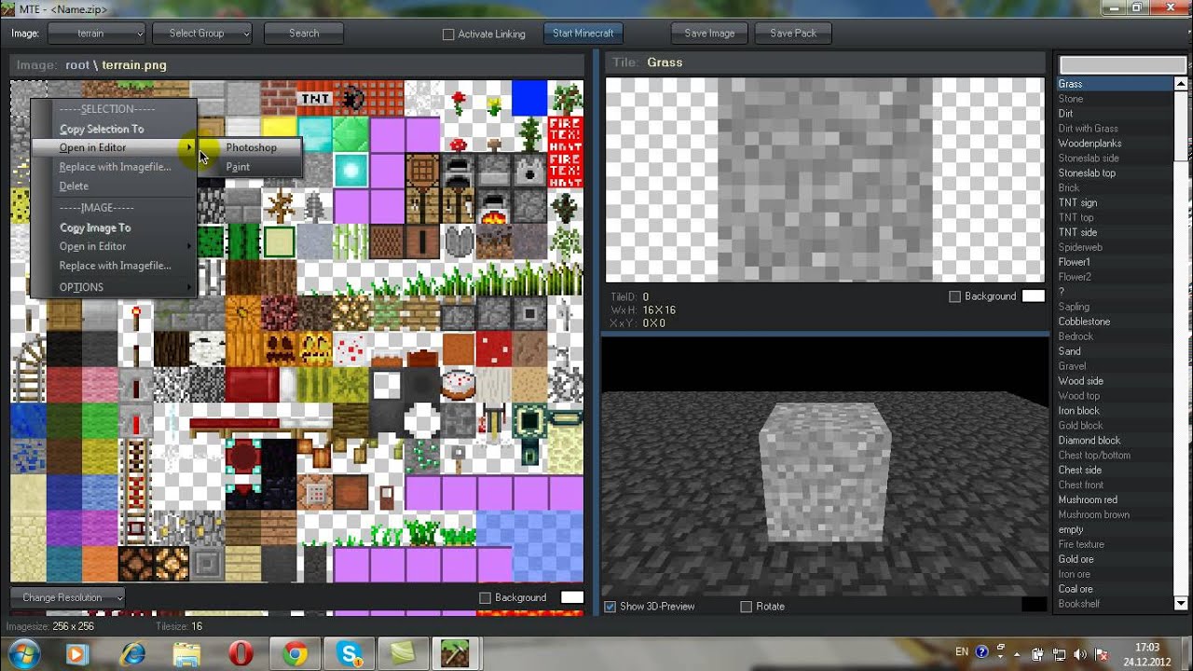
Task: Open white background color swatch under the tile preview
Action: 1033,296
